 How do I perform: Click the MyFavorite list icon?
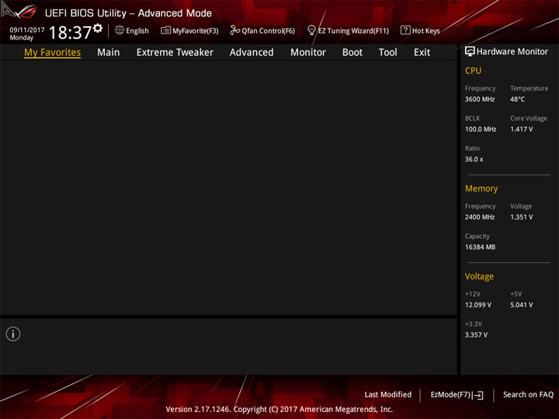pyautogui.click(x=165, y=30)
